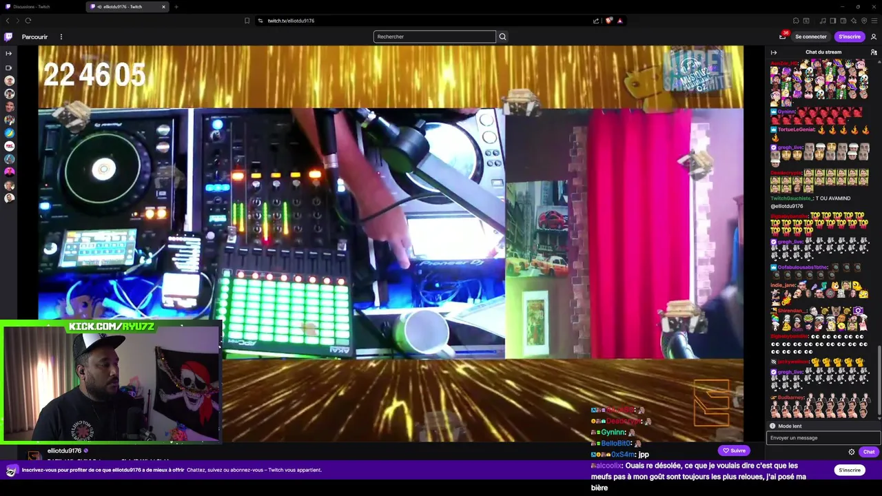Switch to the Discussions - Twitch tab

pos(41,7)
